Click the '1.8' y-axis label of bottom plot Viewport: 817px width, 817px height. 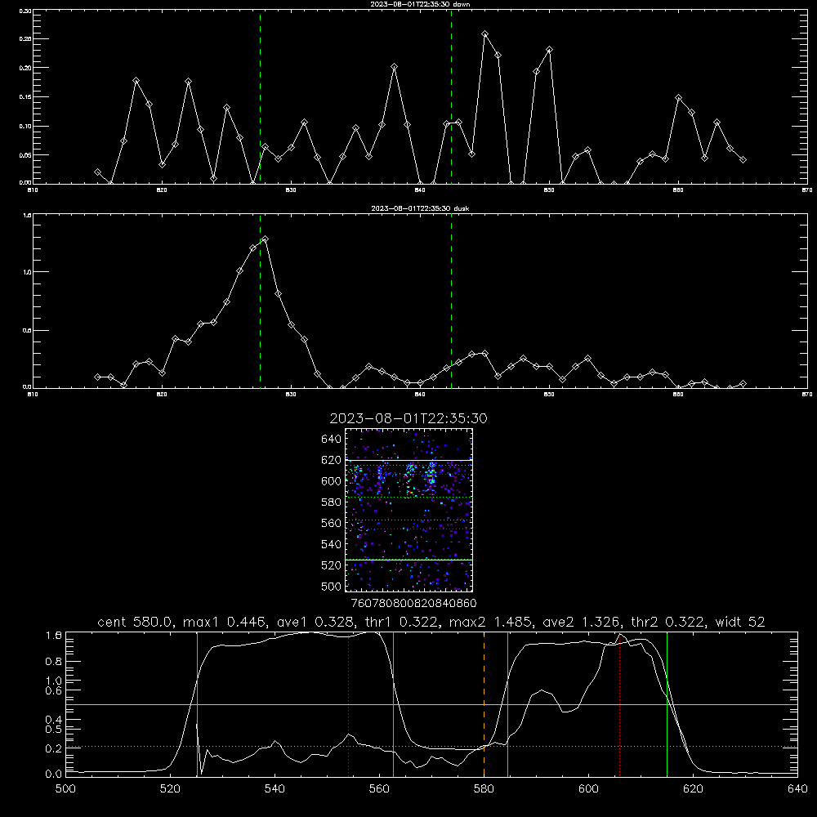pyautogui.click(x=54, y=636)
